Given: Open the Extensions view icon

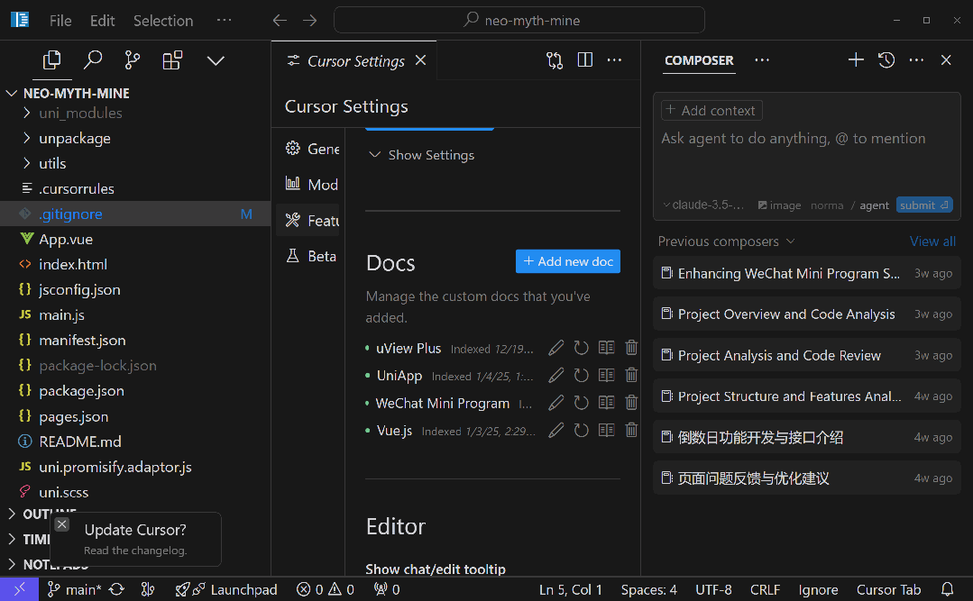Looking at the screenshot, I should pyautogui.click(x=172, y=60).
